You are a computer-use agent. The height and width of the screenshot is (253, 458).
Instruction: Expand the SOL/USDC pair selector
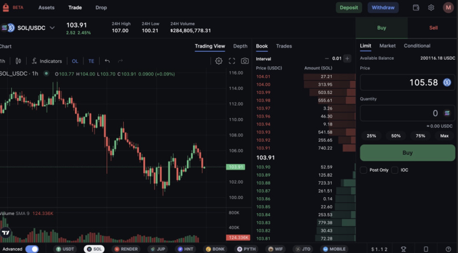point(52,28)
